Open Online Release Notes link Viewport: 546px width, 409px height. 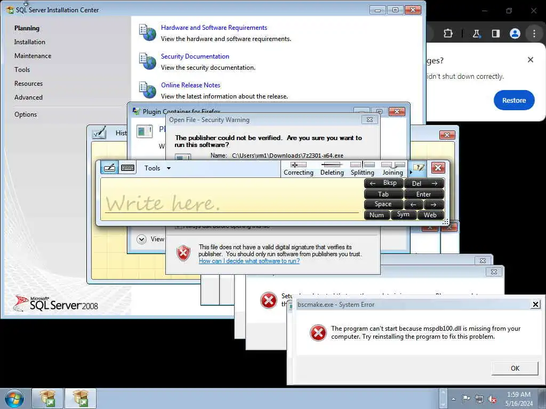[x=190, y=85]
